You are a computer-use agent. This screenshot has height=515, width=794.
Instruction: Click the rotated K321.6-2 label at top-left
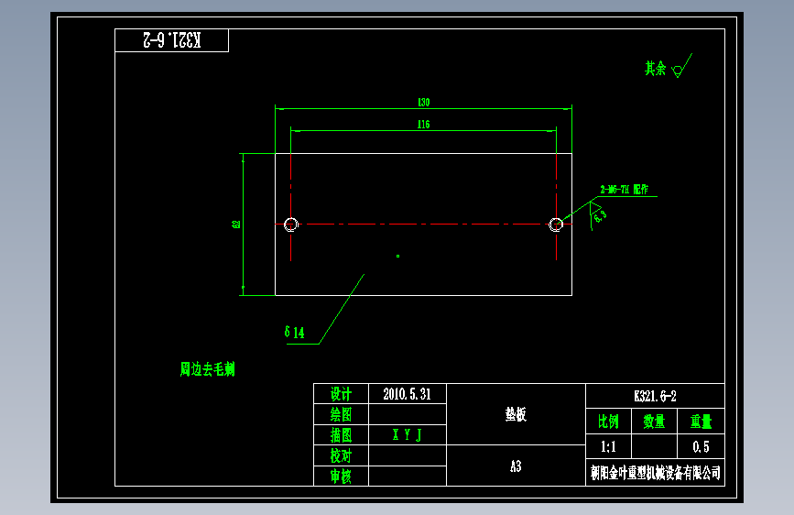pos(172,39)
